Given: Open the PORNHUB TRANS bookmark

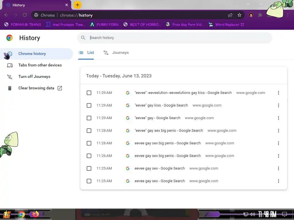Looking at the screenshot, I should [x=22, y=25].
